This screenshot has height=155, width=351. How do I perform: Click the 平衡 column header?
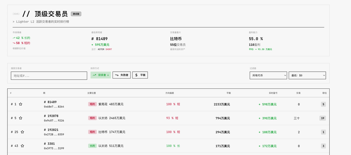click(228, 93)
